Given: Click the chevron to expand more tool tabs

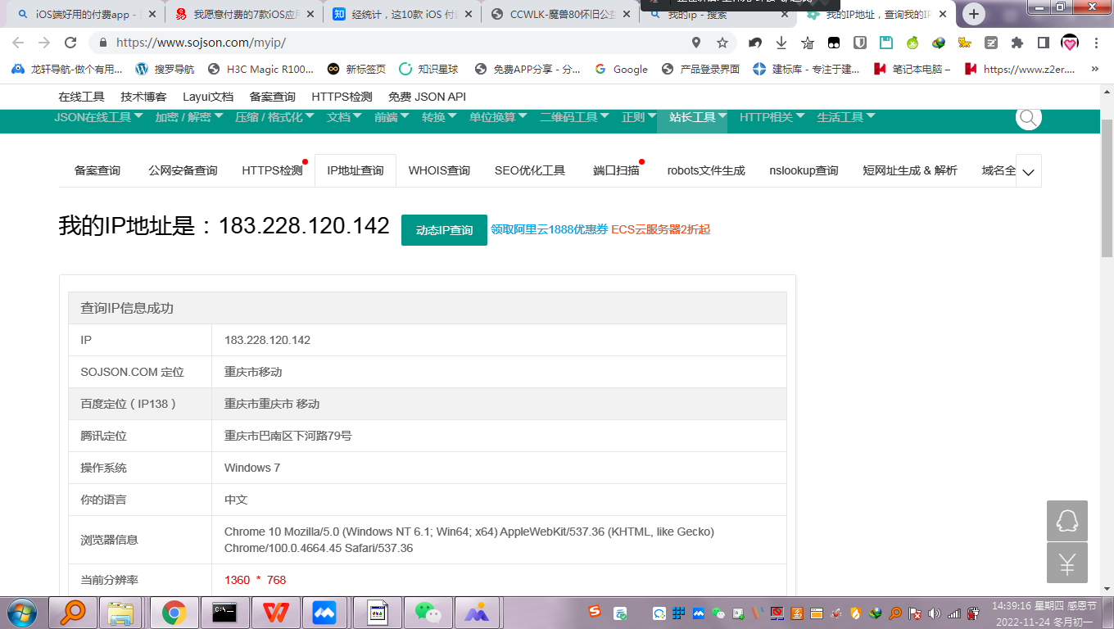Looking at the screenshot, I should click(1029, 173).
